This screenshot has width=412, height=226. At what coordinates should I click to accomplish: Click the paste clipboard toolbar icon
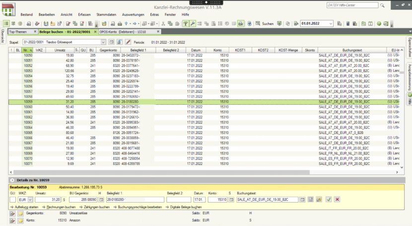(177, 24)
